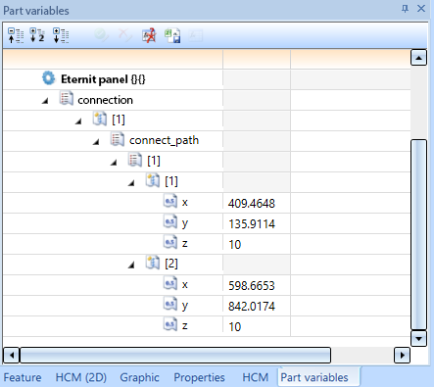Viewport: 434px width, 387px height.
Task: Select the x value 409.4648 field
Action: (x=257, y=203)
